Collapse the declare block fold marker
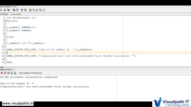Viewport: 191px width, 107px height. point(6,21)
